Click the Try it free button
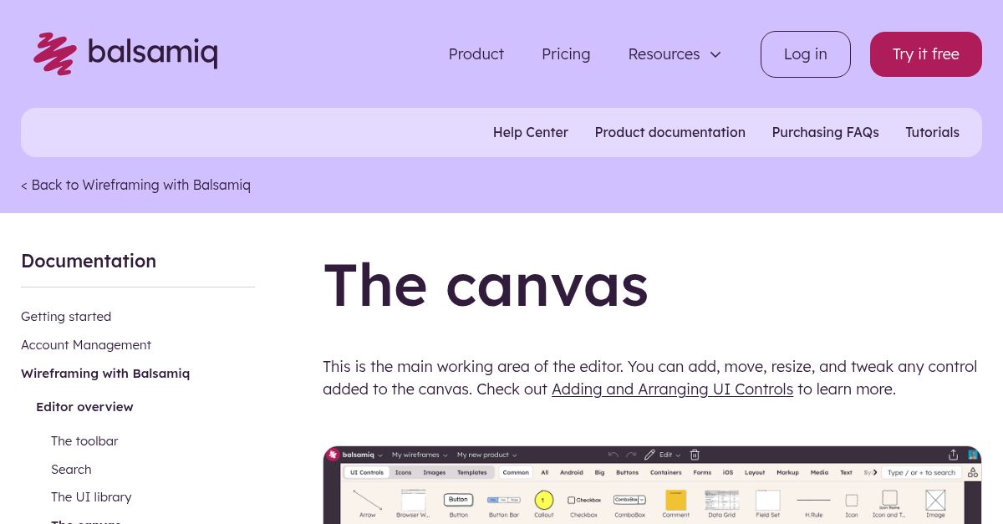The width and height of the screenshot is (1003, 524). tap(925, 53)
